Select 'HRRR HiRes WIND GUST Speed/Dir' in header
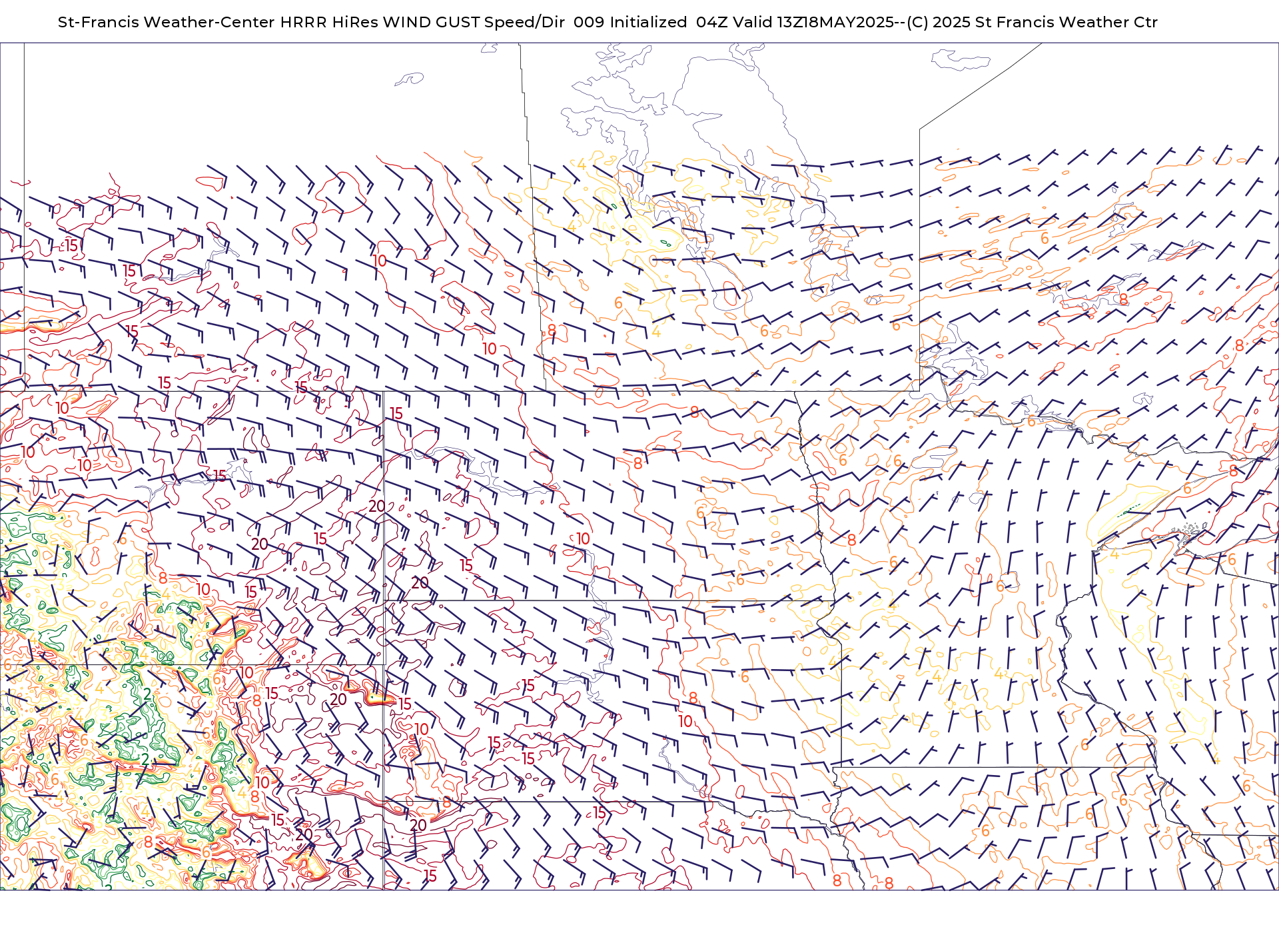This screenshot has width=1279, height=933. [x=422, y=22]
